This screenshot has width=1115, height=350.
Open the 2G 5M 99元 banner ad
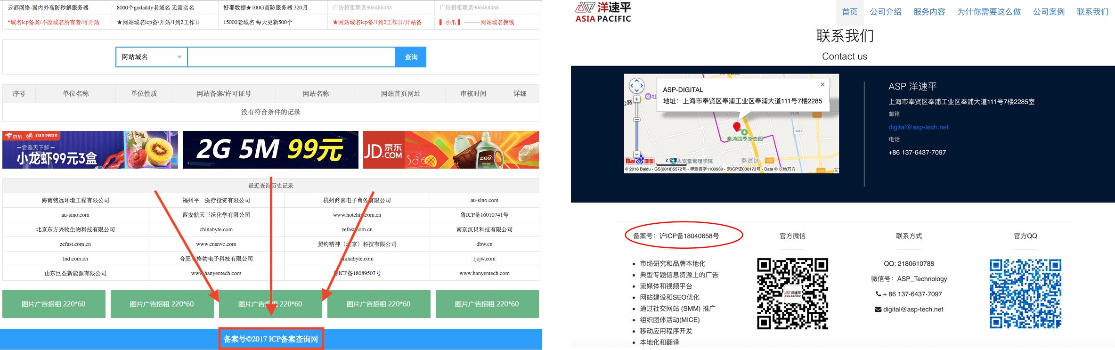click(270, 150)
